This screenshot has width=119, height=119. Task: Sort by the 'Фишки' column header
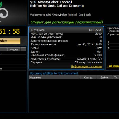point(14,49)
